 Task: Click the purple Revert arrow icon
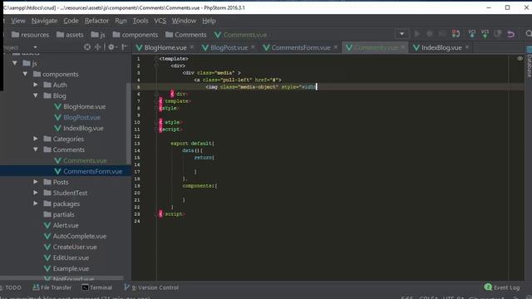click(x=510, y=34)
